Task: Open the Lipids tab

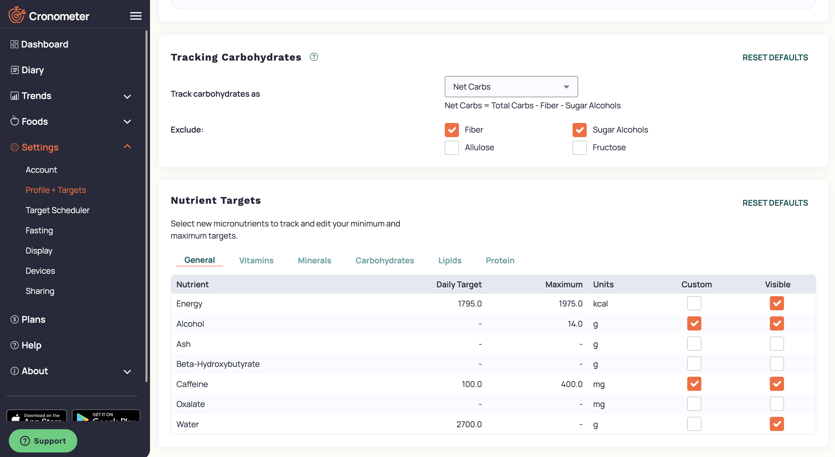Action: 450,261
